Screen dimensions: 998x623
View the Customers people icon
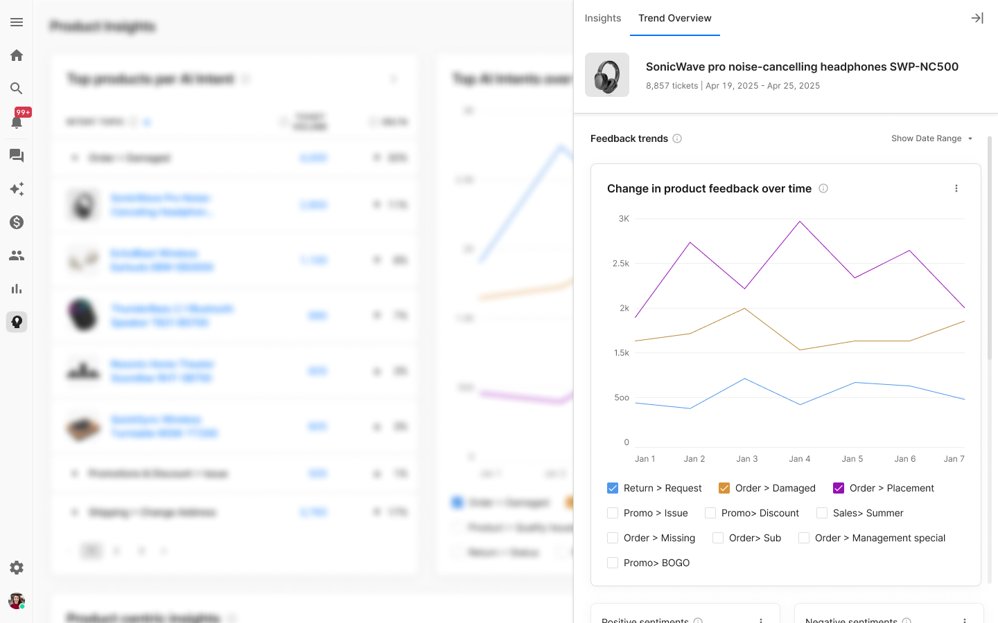[17, 255]
